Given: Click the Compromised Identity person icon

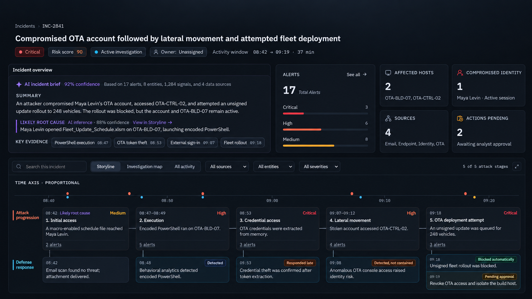Looking at the screenshot, I should click(460, 73).
